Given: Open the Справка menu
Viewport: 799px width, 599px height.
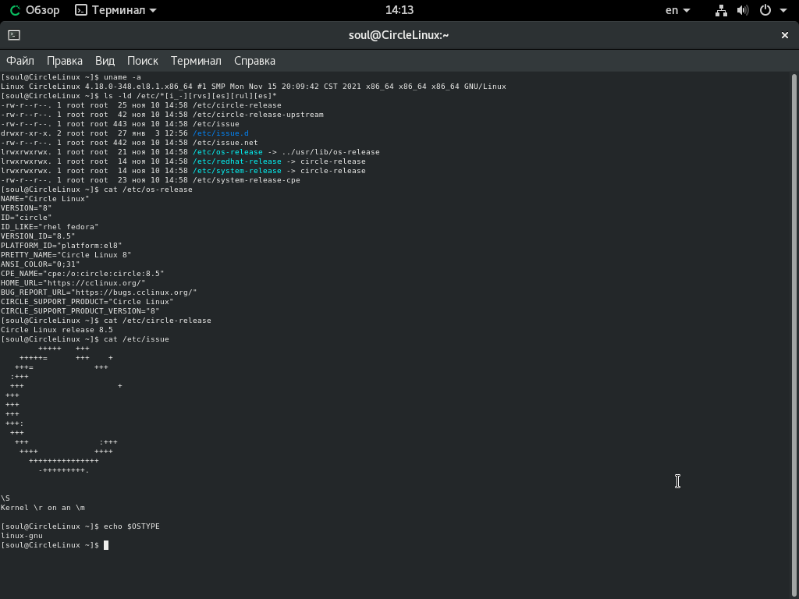Looking at the screenshot, I should 255,61.
